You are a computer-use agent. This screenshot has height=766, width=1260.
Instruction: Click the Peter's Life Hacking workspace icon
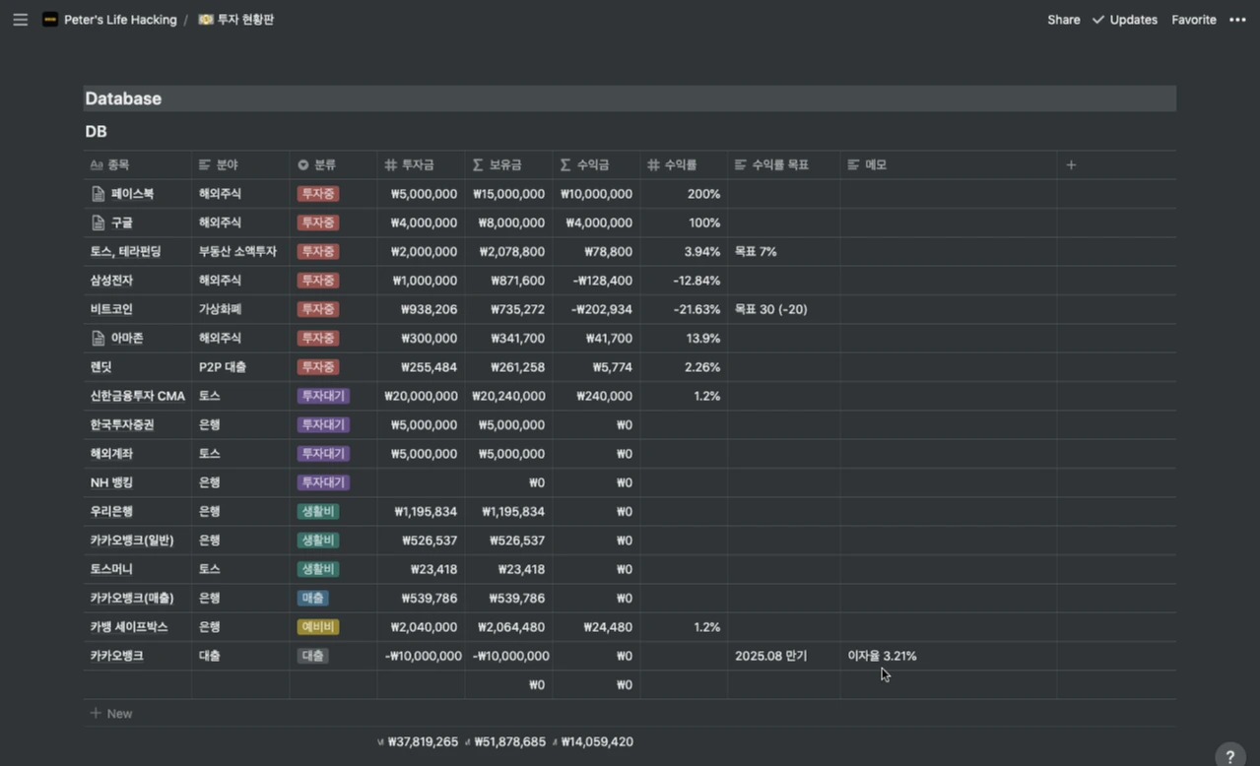click(49, 20)
